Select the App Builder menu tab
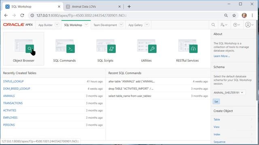 tap(45, 25)
